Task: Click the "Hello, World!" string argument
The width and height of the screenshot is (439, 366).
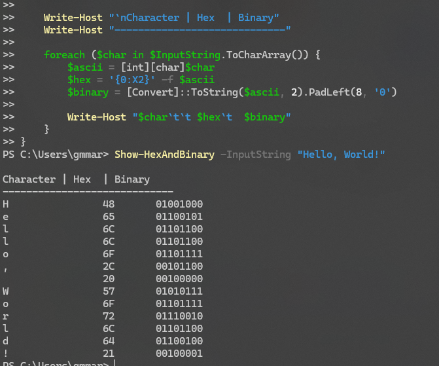Action: [x=341, y=154]
